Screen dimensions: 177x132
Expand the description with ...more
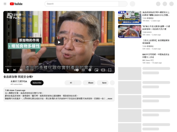pyautogui.click(x=109, y=98)
